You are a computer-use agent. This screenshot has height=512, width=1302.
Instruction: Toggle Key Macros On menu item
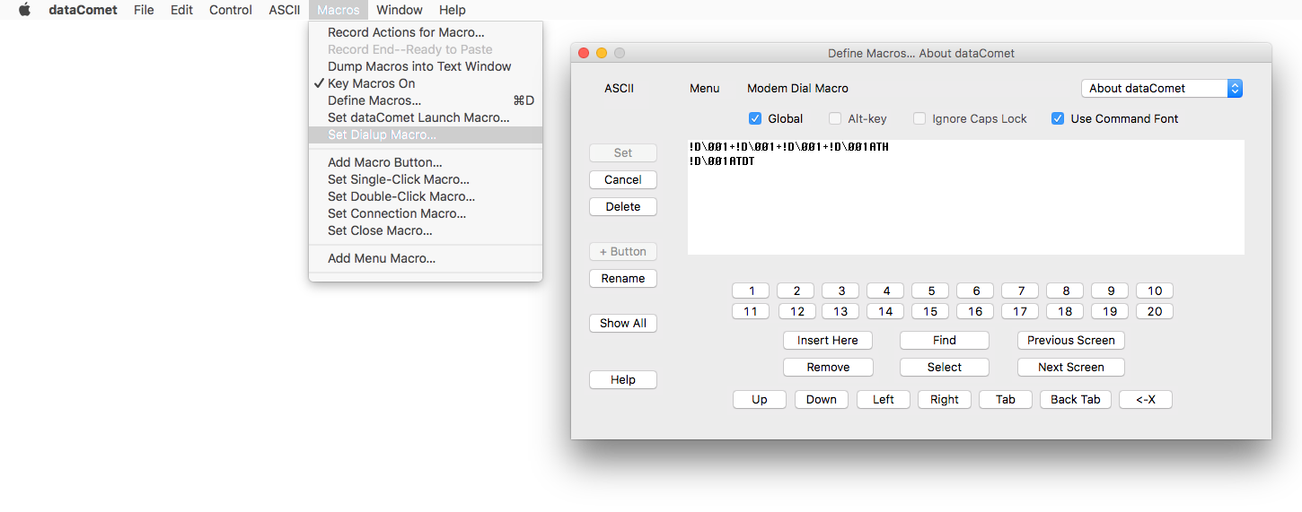click(x=426, y=83)
